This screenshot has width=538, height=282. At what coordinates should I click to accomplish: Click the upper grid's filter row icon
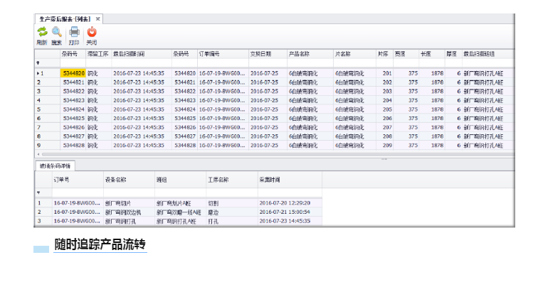pos(38,63)
